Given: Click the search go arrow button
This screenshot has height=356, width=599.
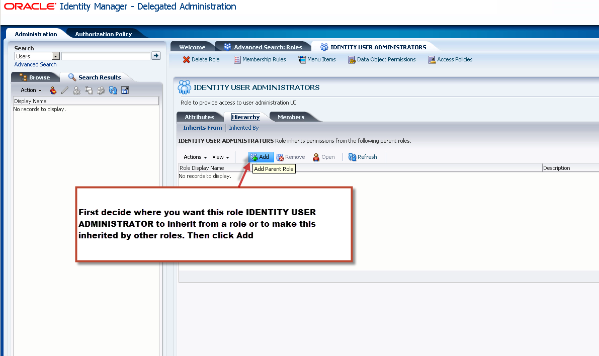Looking at the screenshot, I should (x=156, y=56).
